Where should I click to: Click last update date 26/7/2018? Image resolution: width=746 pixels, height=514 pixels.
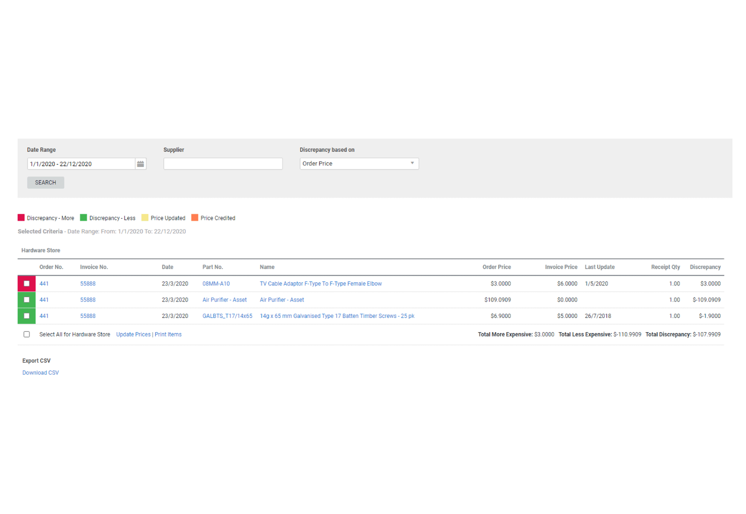click(x=598, y=316)
